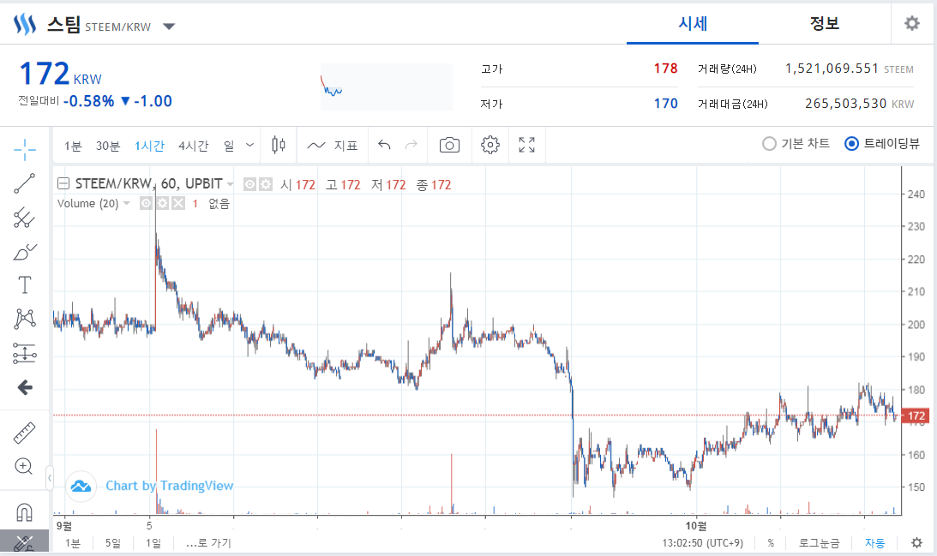937x556 pixels.
Task: Select the brush drawing tool
Action: tap(25, 252)
